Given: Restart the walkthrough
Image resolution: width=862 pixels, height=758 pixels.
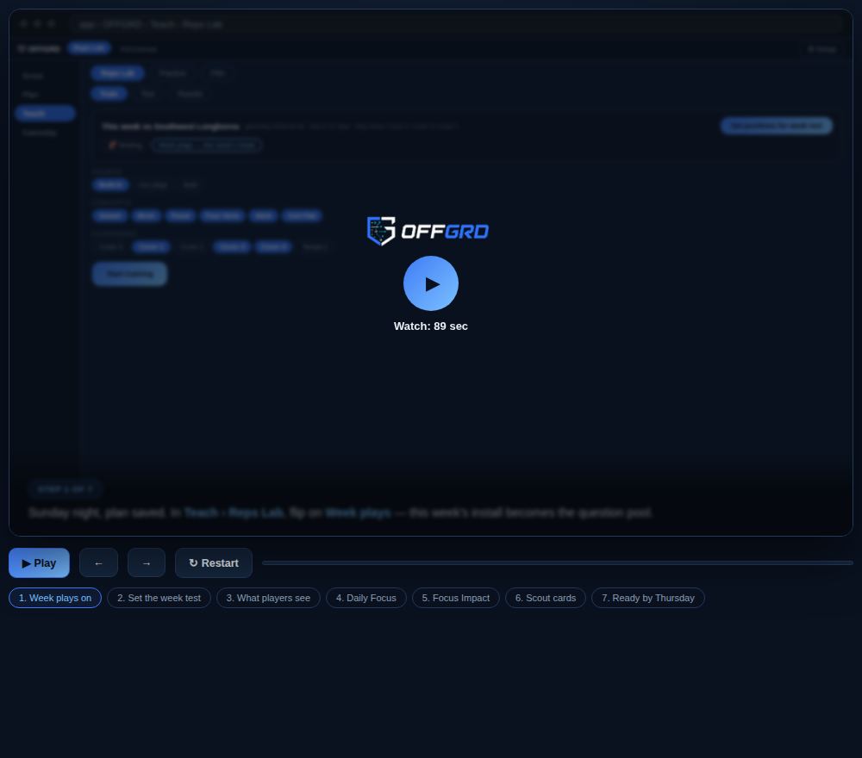Looking at the screenshot, I should tap(213, 563).
